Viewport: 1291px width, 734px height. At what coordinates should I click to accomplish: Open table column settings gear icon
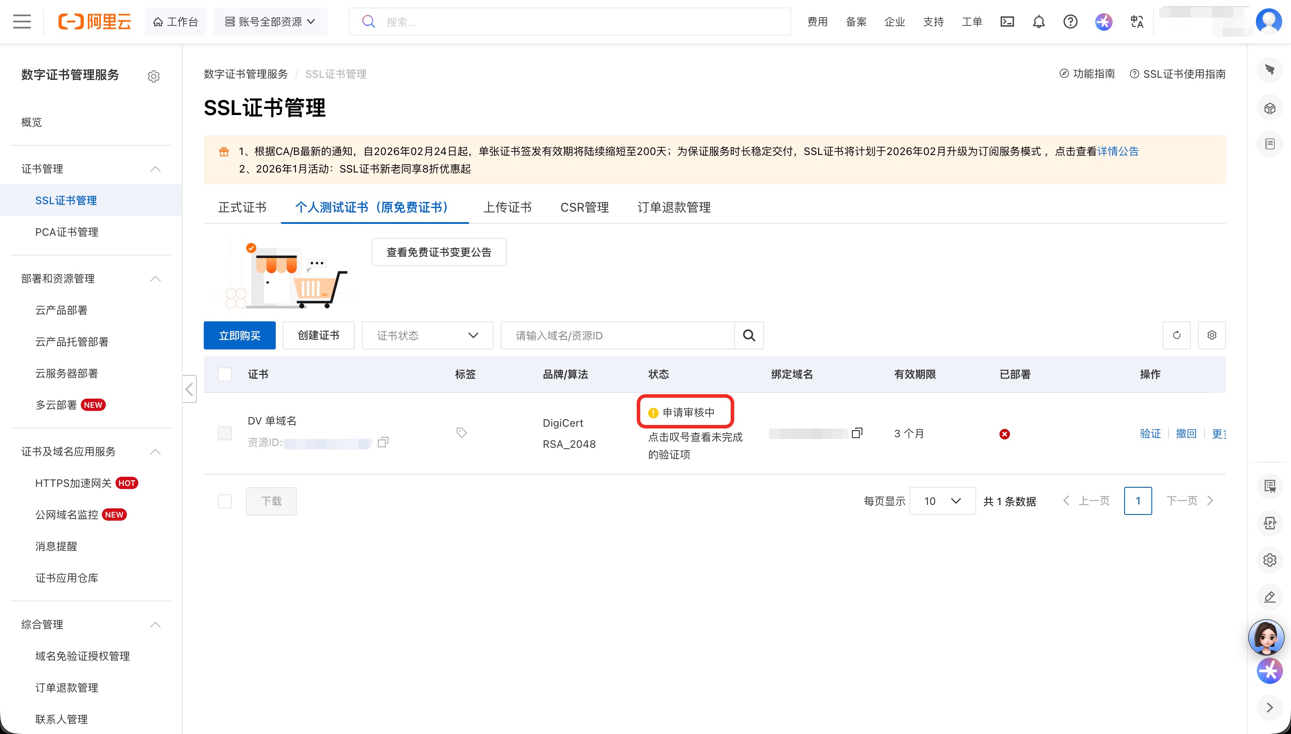1212,335
